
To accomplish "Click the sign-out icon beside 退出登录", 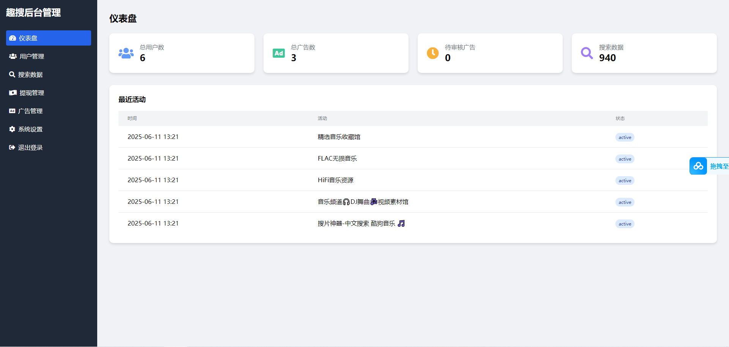I will (12, 147).
